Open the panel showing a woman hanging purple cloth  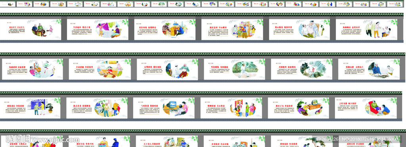98,29
